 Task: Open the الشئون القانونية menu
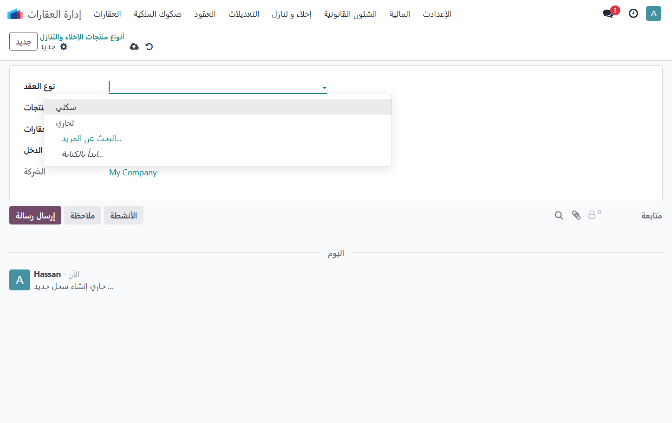(350, 14)
